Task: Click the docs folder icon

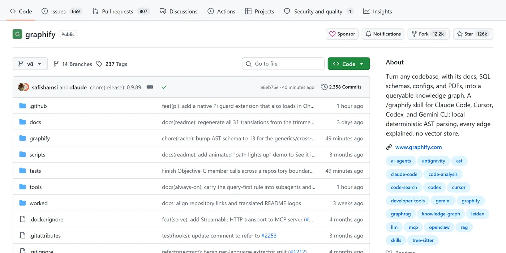Action: [x=22, y=122]
